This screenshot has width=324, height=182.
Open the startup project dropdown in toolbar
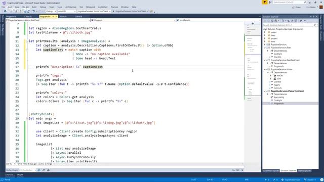94,11
